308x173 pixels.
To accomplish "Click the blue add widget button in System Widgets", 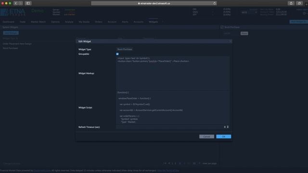I will click(11, 33).
